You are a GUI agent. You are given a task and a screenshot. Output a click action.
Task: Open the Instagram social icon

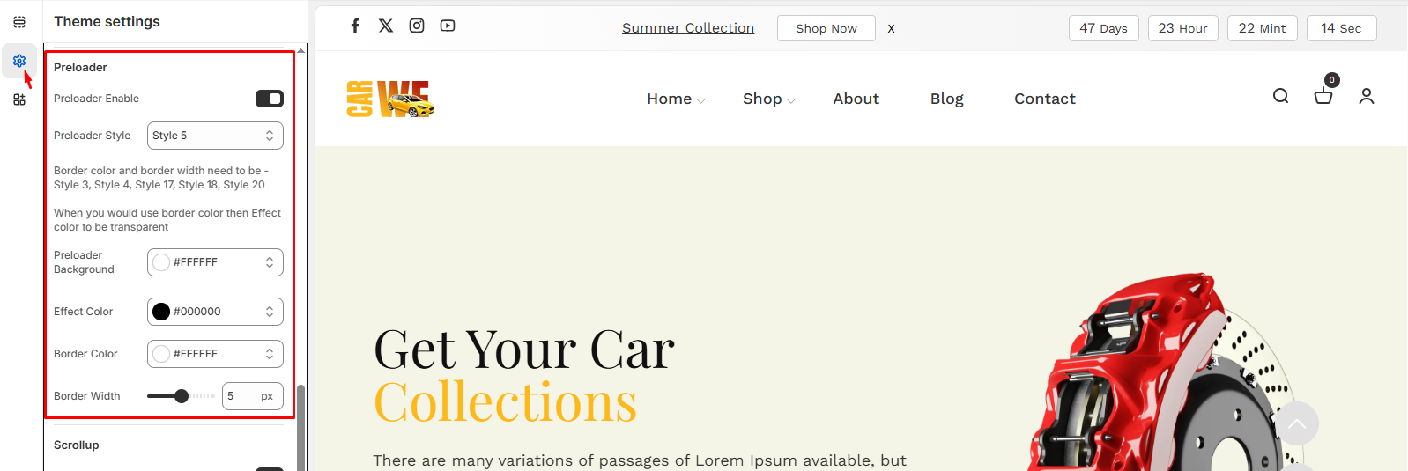click(x=417, y=26)
